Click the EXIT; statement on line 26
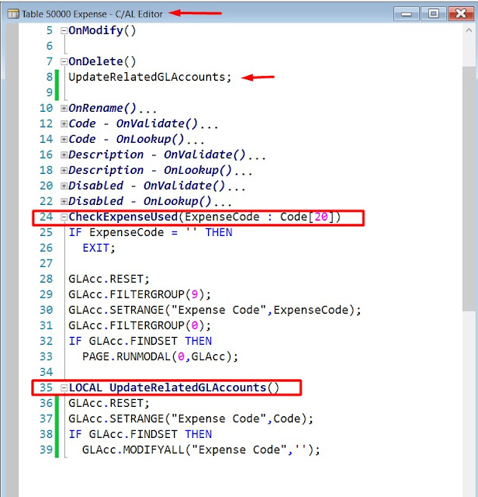 pyautogui.click(x=99, y=248)
